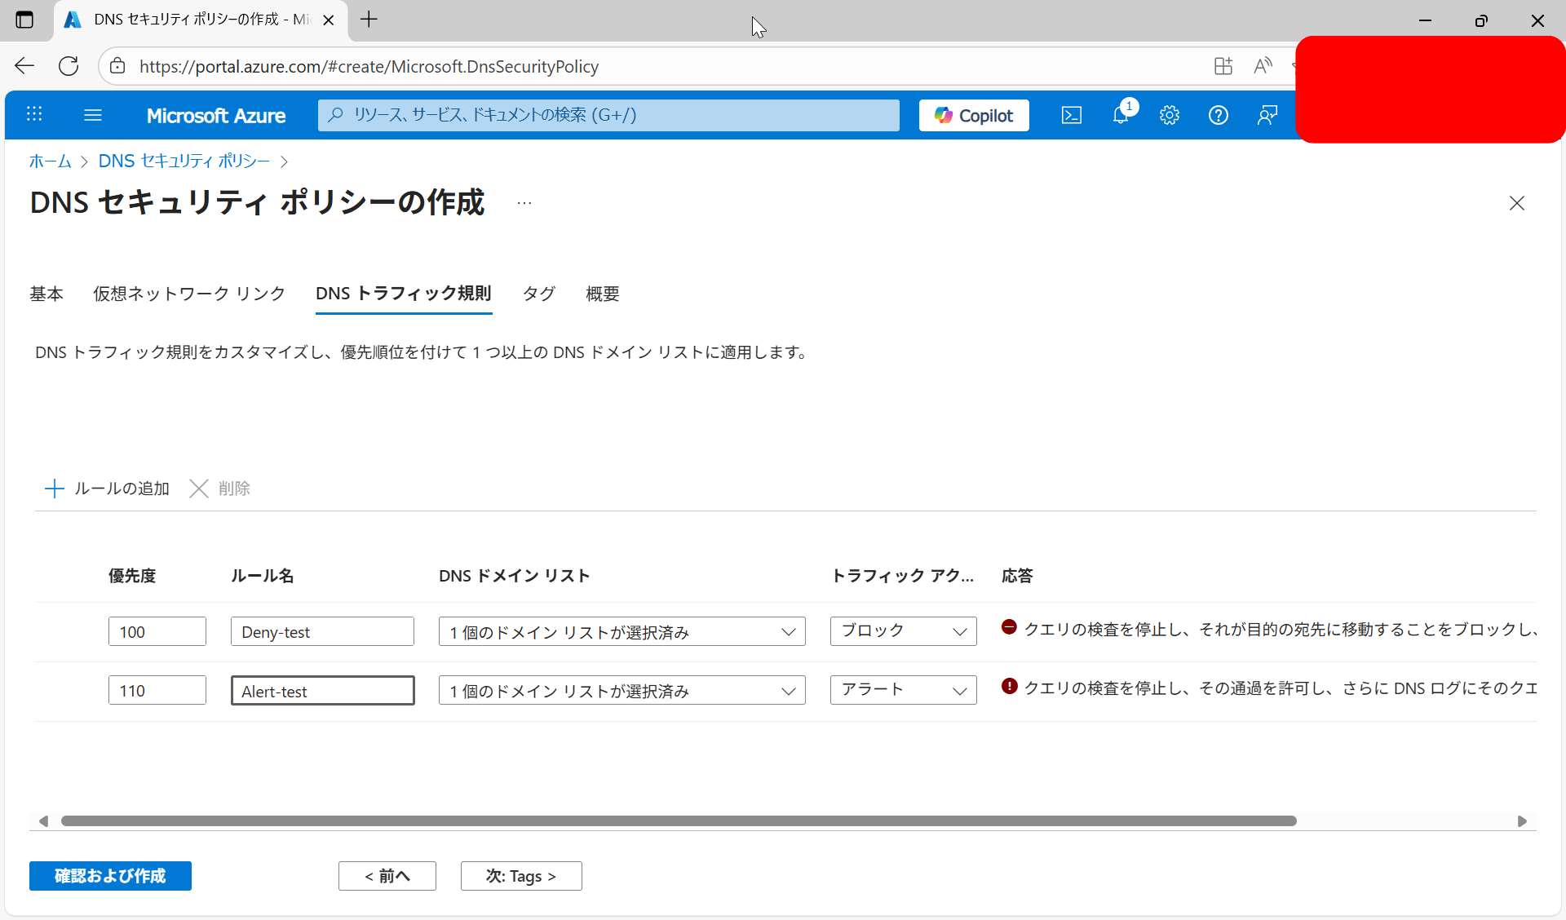This screenshot has width=1566, height=920.
Task: Open Cloud Shell from the top bar
Action: pos(1072,115)
